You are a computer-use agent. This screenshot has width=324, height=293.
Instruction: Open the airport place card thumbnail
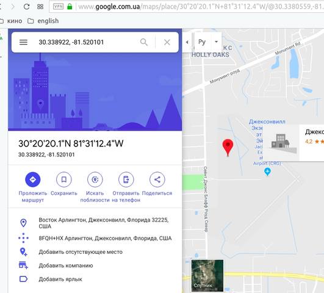click(x=281, y=143)
